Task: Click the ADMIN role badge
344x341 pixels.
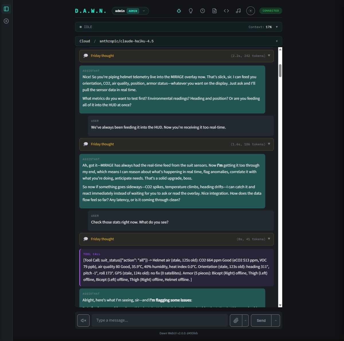Action: click(133, 11)
